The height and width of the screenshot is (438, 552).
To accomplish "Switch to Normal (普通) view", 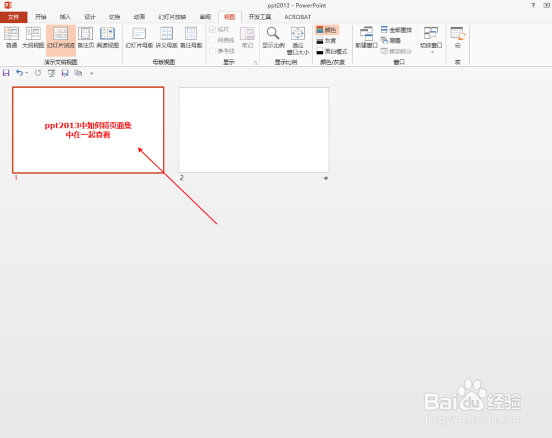I will tap(11, 38).
